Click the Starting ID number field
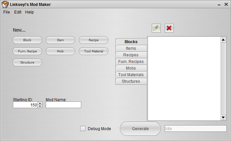Viewport: 231px width, 141px height. (25, 105)
